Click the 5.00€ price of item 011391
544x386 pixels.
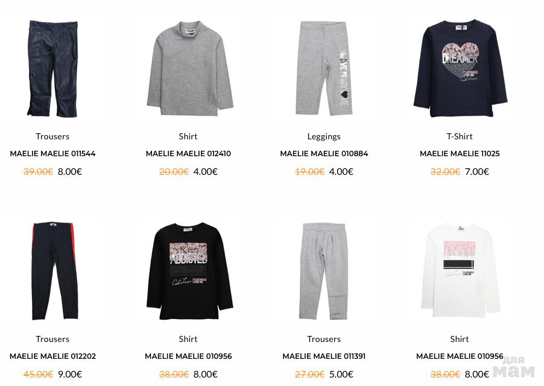(x=341, y=374)
